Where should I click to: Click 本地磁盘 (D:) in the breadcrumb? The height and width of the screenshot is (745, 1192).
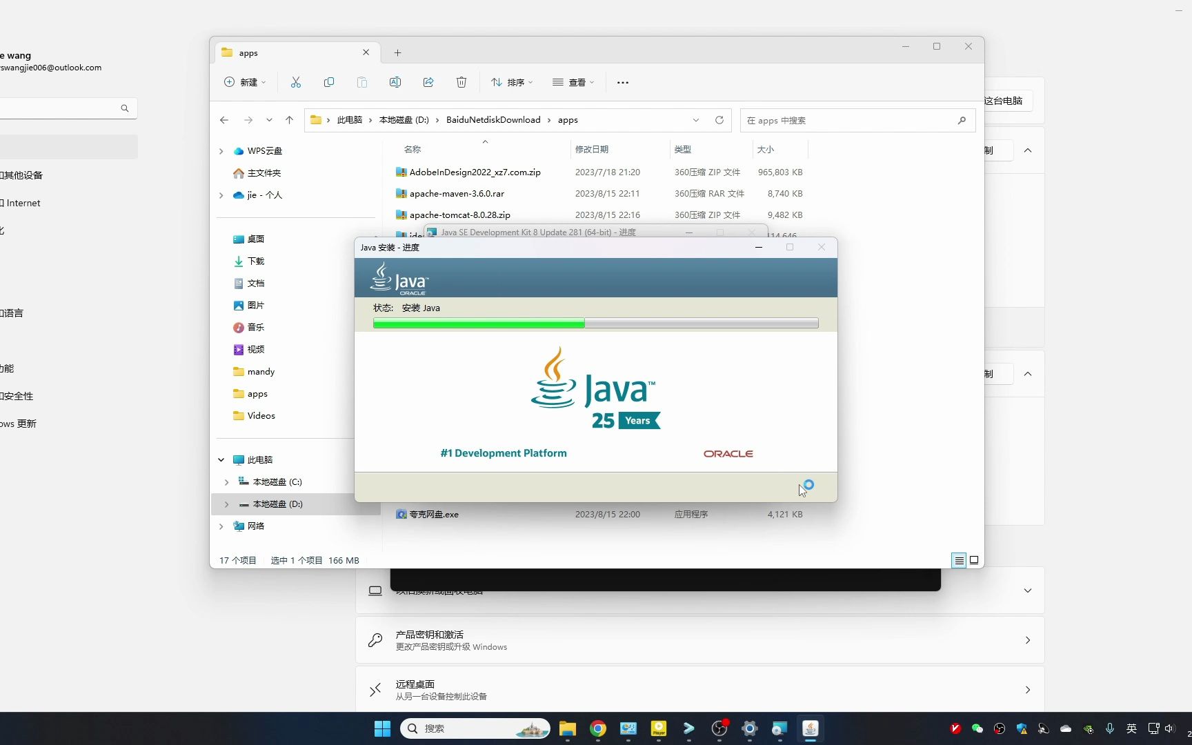404,120
